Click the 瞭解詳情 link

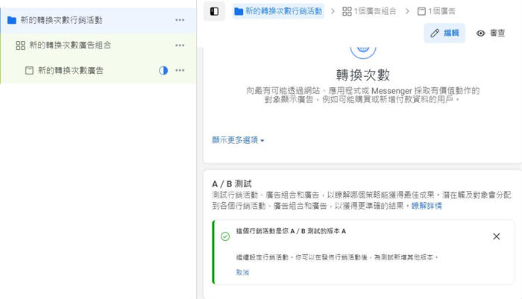[427, 205]
